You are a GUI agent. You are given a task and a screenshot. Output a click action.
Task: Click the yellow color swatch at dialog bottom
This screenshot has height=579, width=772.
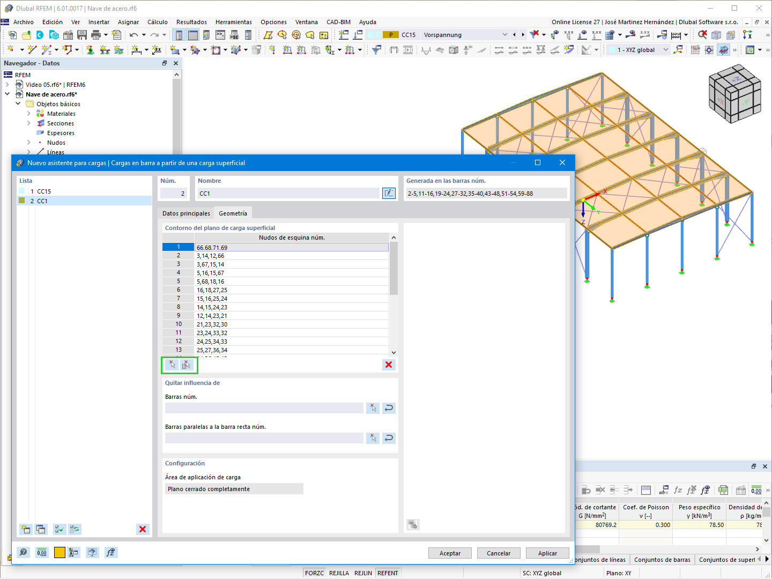pyautogui.click(x=60, y=553)
